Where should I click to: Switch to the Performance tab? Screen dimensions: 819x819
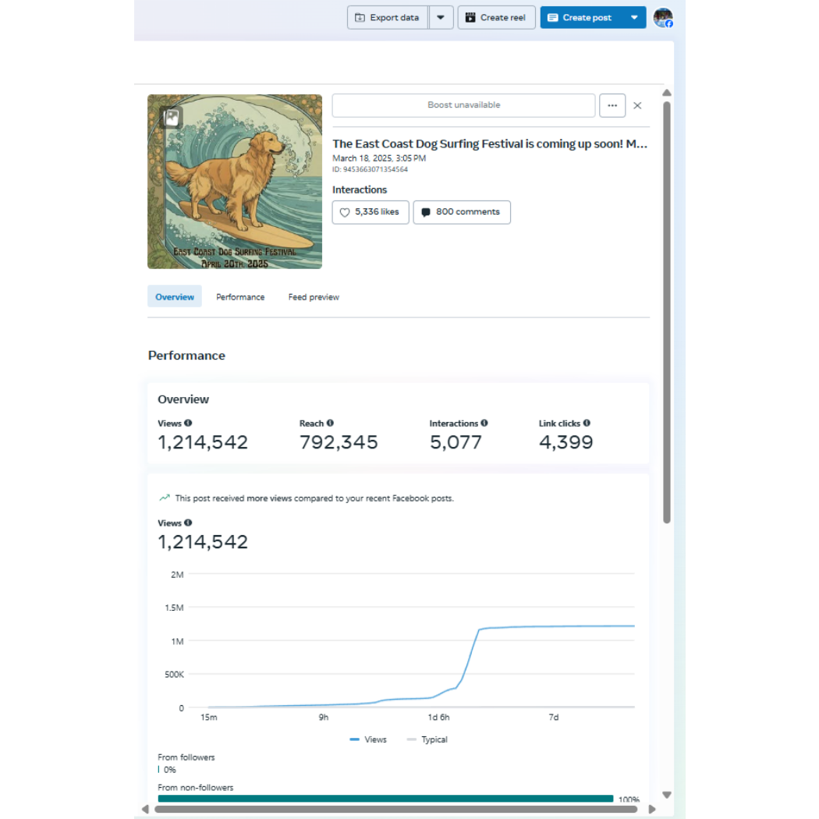point(240,296)
